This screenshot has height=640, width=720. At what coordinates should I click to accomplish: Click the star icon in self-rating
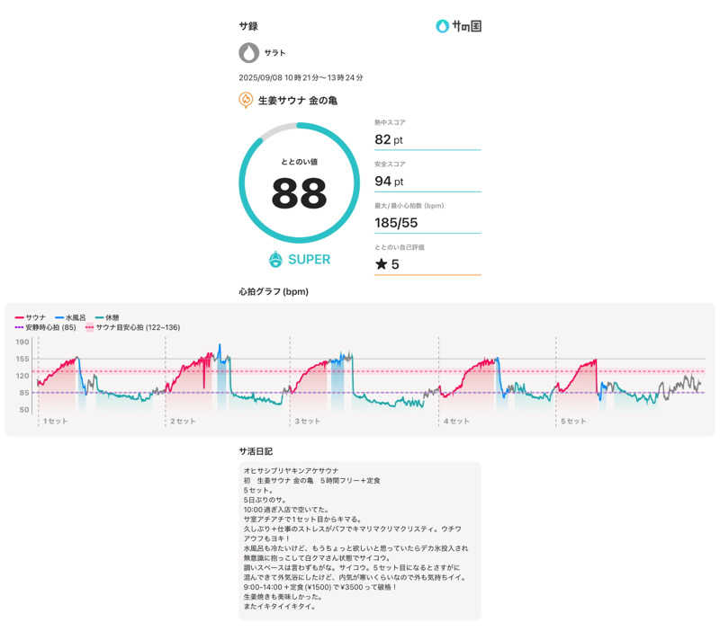tap(380, 264)
